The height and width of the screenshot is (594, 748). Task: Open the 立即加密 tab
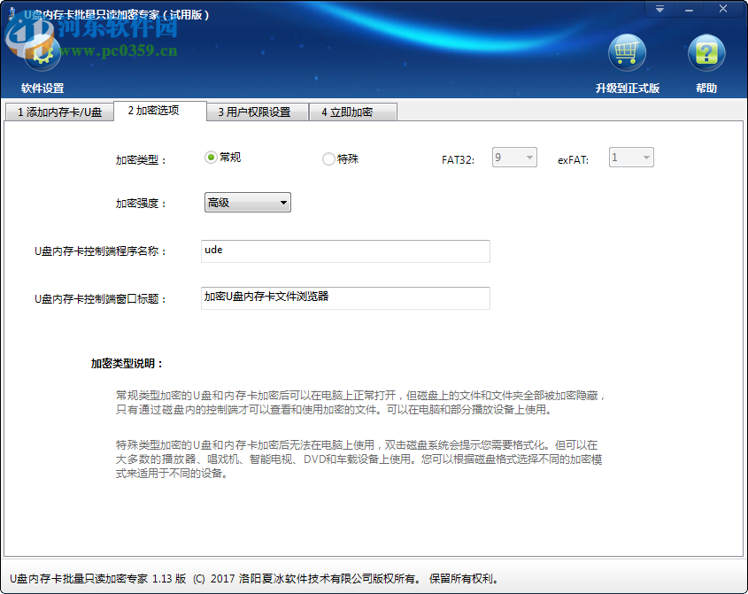tap(352, 112)
